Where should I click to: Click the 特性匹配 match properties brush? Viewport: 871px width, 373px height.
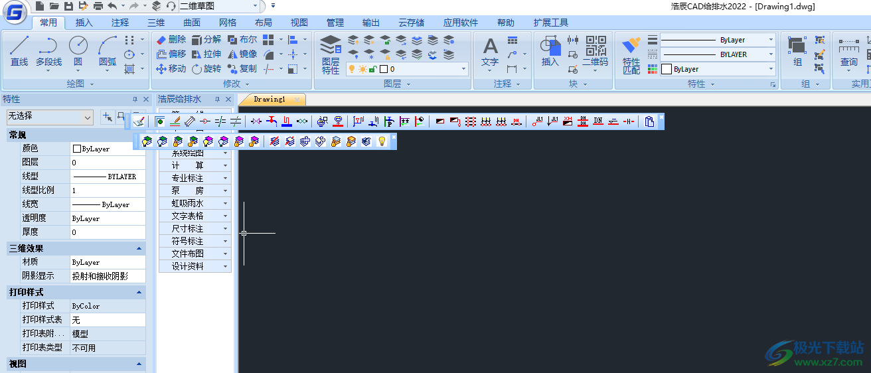point(631,54)
